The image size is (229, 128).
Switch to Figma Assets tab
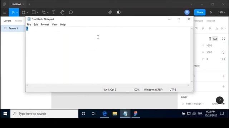click(18, 21)
